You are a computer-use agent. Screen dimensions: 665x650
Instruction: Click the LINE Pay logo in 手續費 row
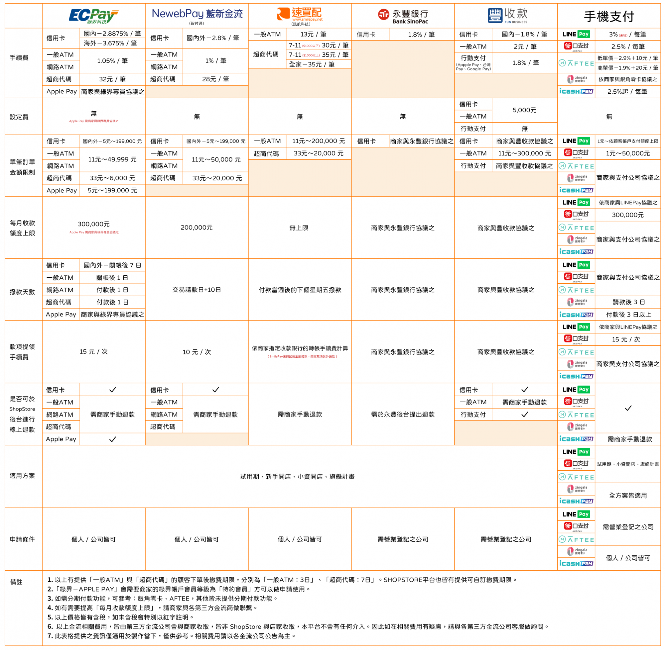click(x=576, y=34)
